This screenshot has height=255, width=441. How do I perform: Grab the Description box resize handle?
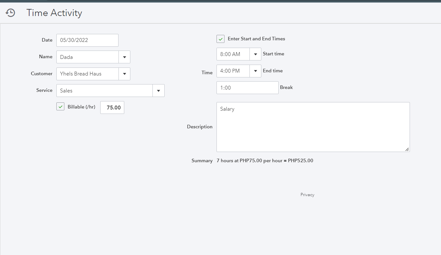407,149
